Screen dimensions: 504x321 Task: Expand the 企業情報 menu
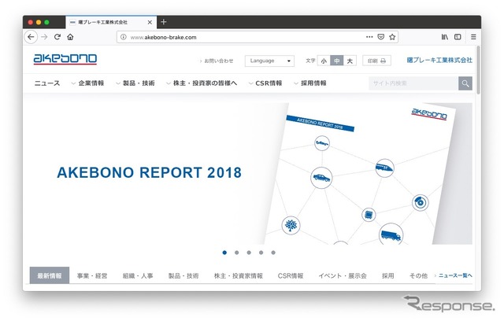coord(87,83)
